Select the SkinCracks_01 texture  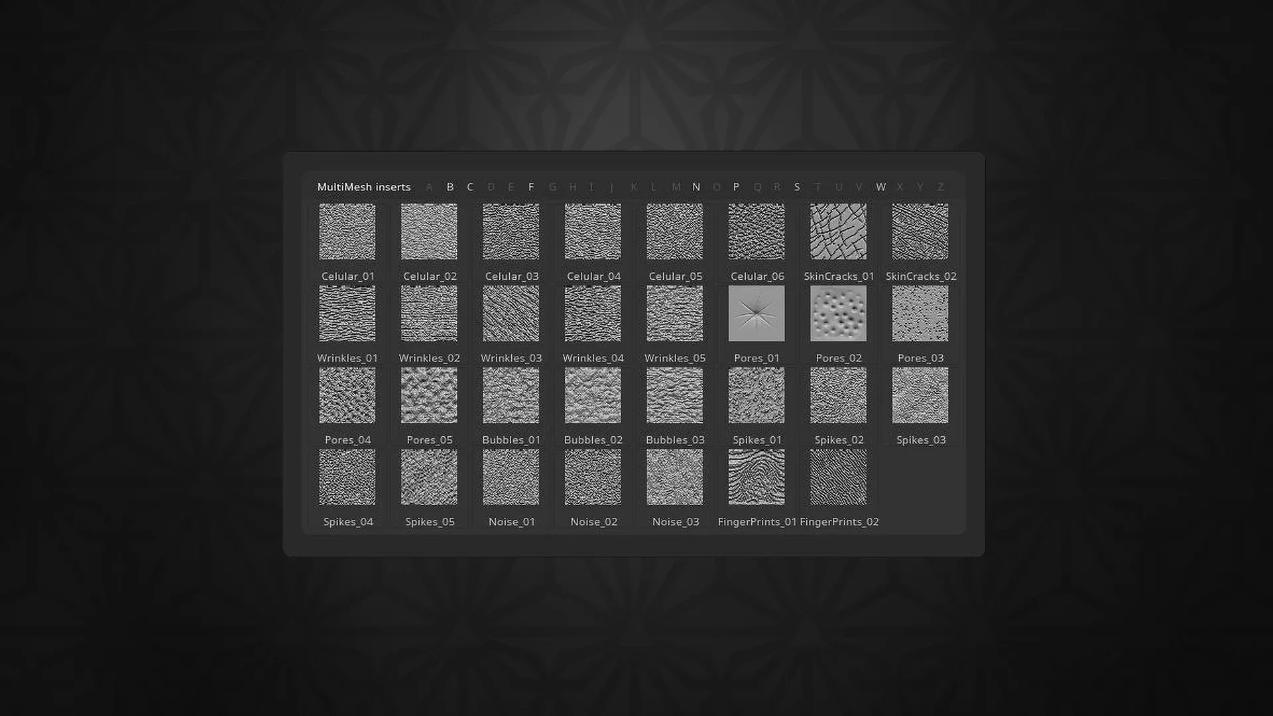coord(838,232)
